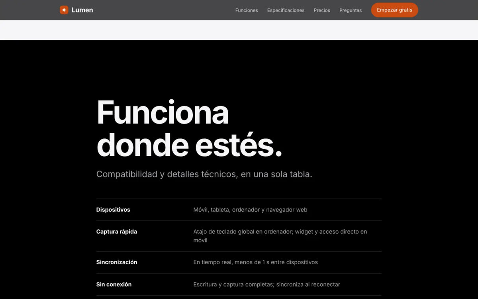
Task: Select the Sin conexión row label
Action: coord(114,285)
